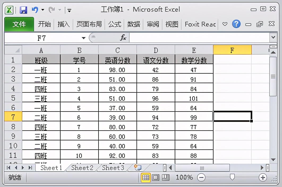This screenshot has height=187, width=282.
Task: Select the Normal view icon in status bar
Action: [146, 177]
